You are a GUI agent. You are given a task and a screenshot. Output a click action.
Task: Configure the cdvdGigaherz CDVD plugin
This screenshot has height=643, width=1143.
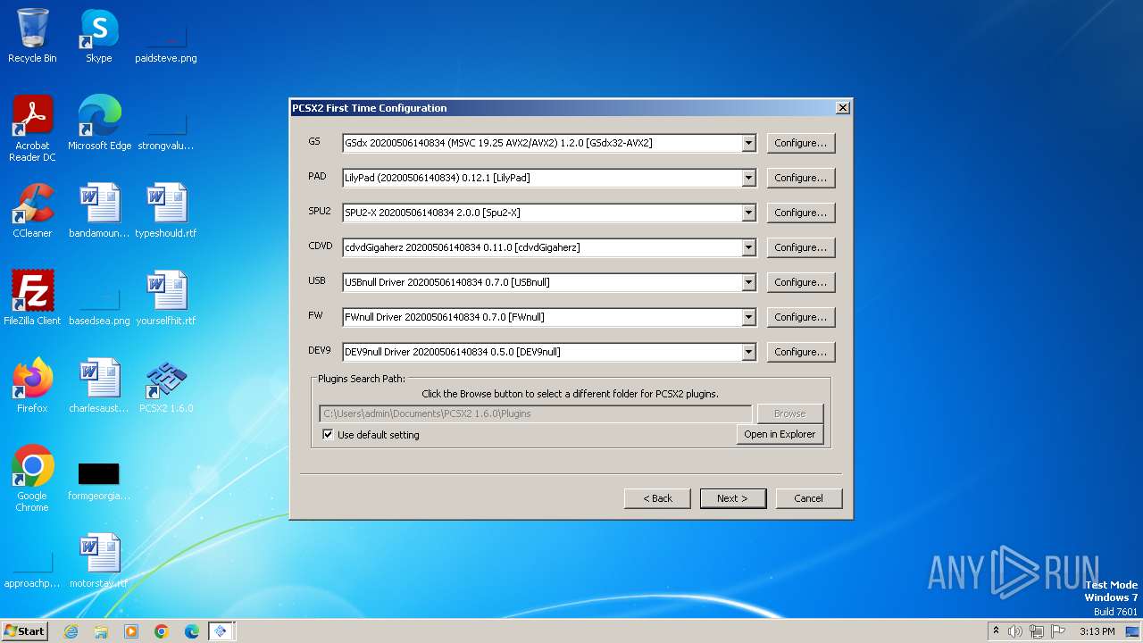click(x=801, y=247)
